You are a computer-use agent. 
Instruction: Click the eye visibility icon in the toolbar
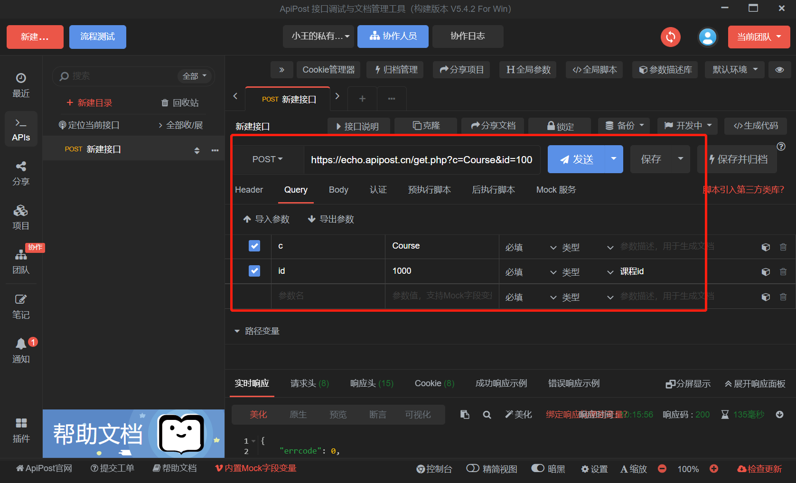click(x=780, y=70)
